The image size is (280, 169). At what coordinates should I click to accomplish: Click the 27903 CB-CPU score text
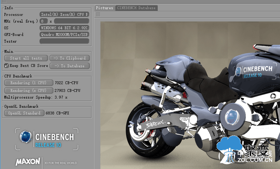(x=67, y=91)
